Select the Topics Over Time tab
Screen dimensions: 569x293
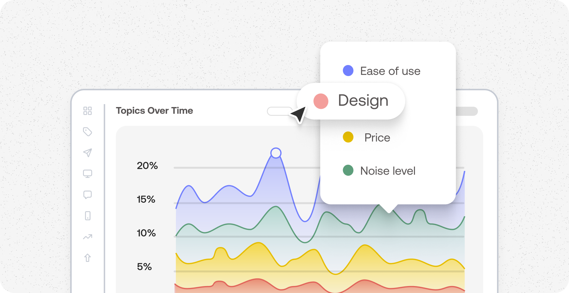[154, 111]
